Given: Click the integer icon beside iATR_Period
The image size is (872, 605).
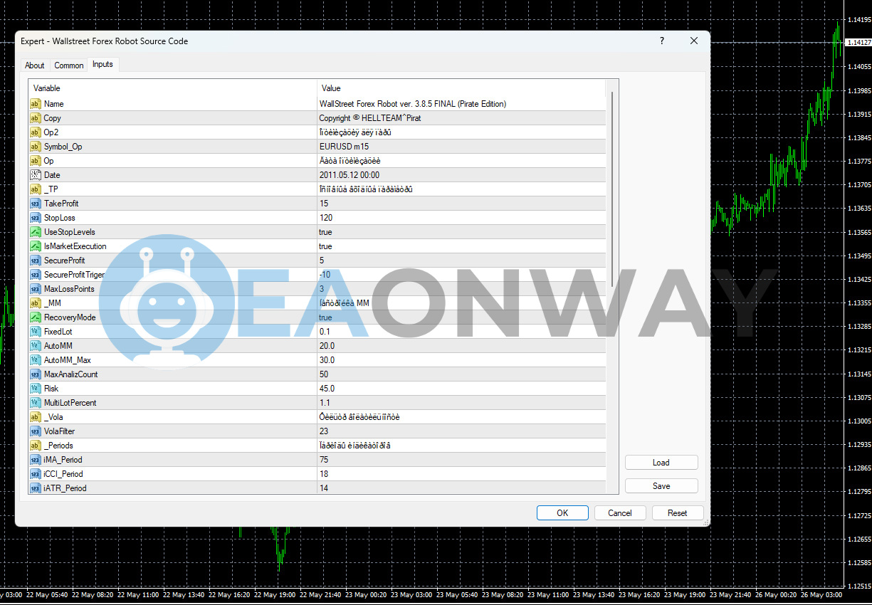Looking at the screenshot, I should tap(36, 488).
